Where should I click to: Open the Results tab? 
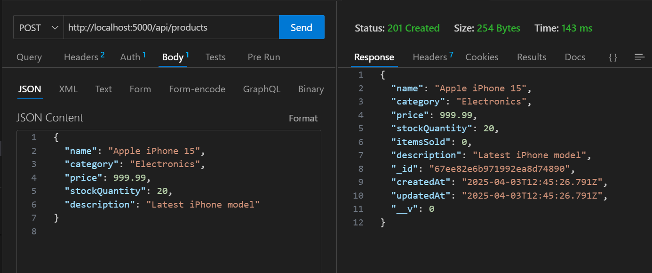532,57
